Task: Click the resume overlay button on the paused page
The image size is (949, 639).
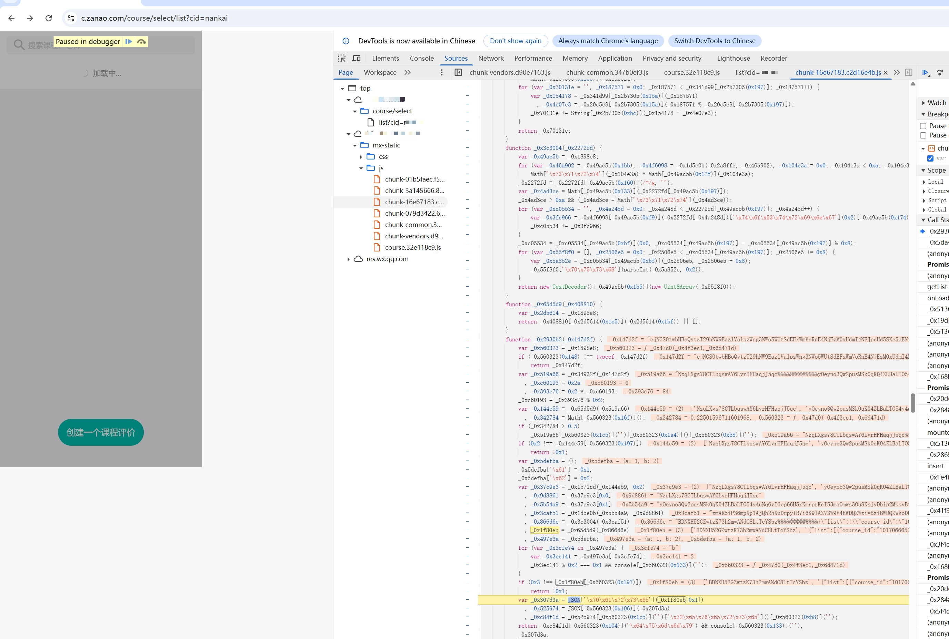Action: pyautogui.click(x=129, y=42)
